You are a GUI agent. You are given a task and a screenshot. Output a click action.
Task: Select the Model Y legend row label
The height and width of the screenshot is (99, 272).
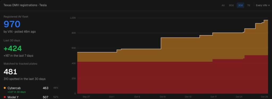pyautogui.click(x=13, y=97)
